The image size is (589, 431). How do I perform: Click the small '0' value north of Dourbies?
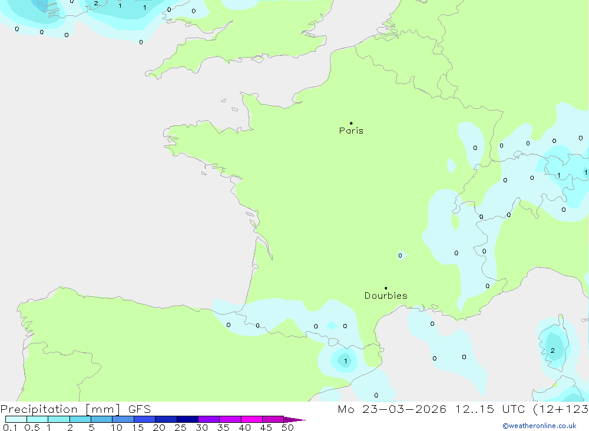pos(400,255)
